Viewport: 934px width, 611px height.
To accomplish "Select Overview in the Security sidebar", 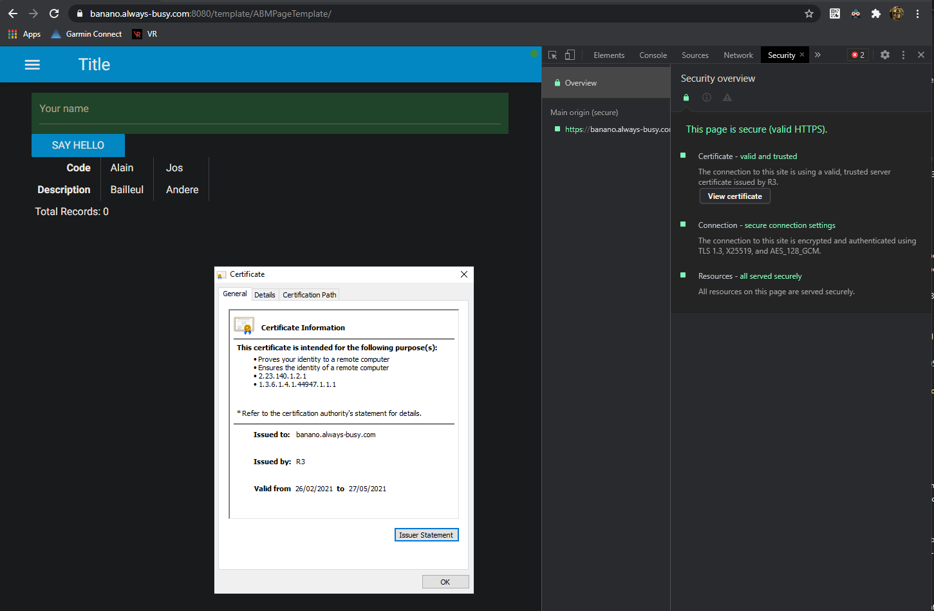I will (x=606, y=83).
